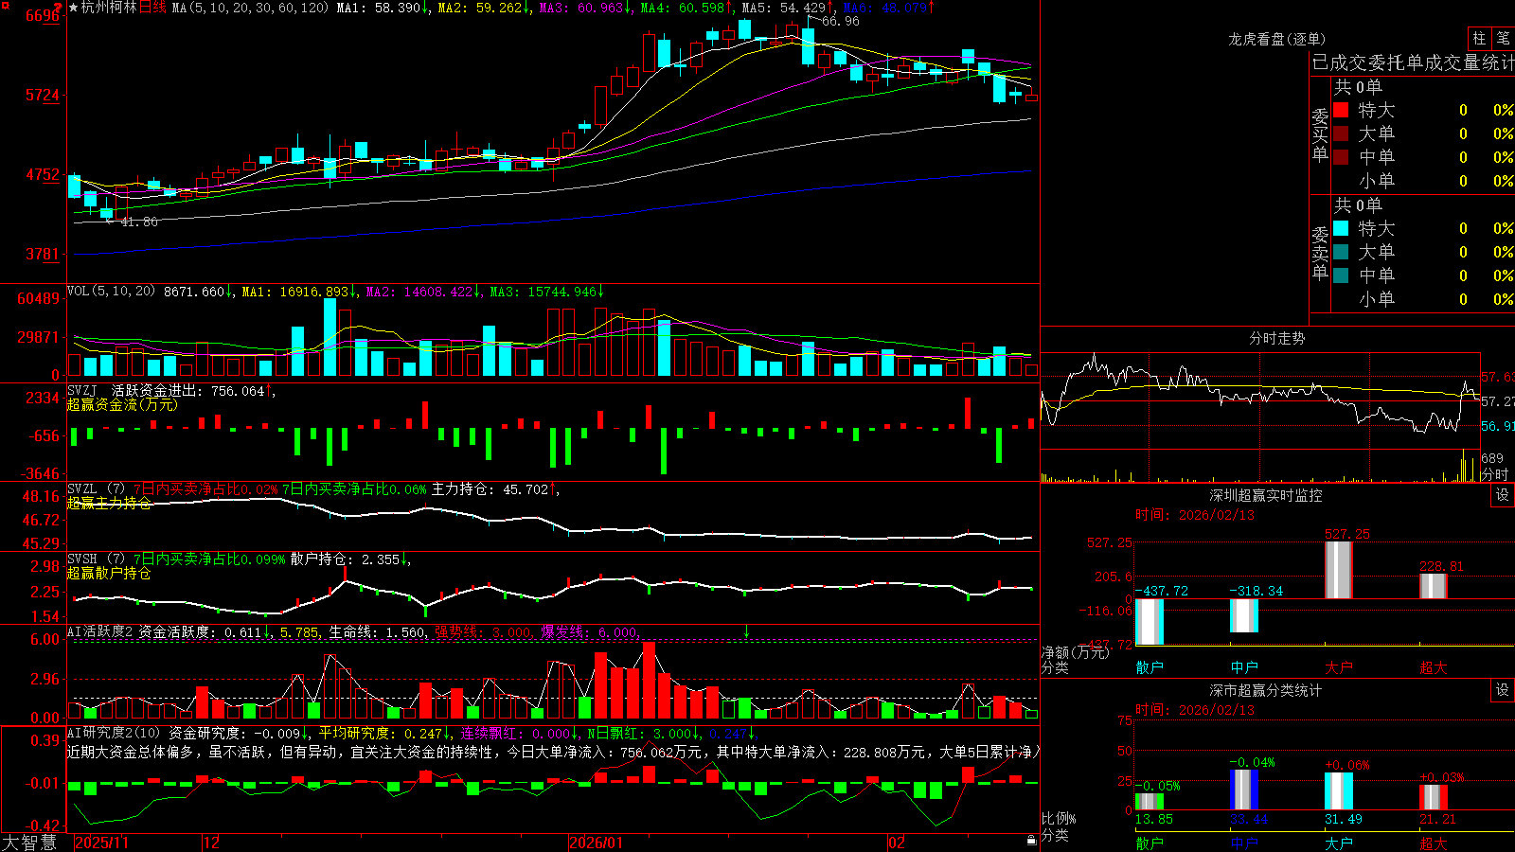Click the 时间: 2026/02/13 label under 深圳超赢实时监控

click(x=1194, y=515)
